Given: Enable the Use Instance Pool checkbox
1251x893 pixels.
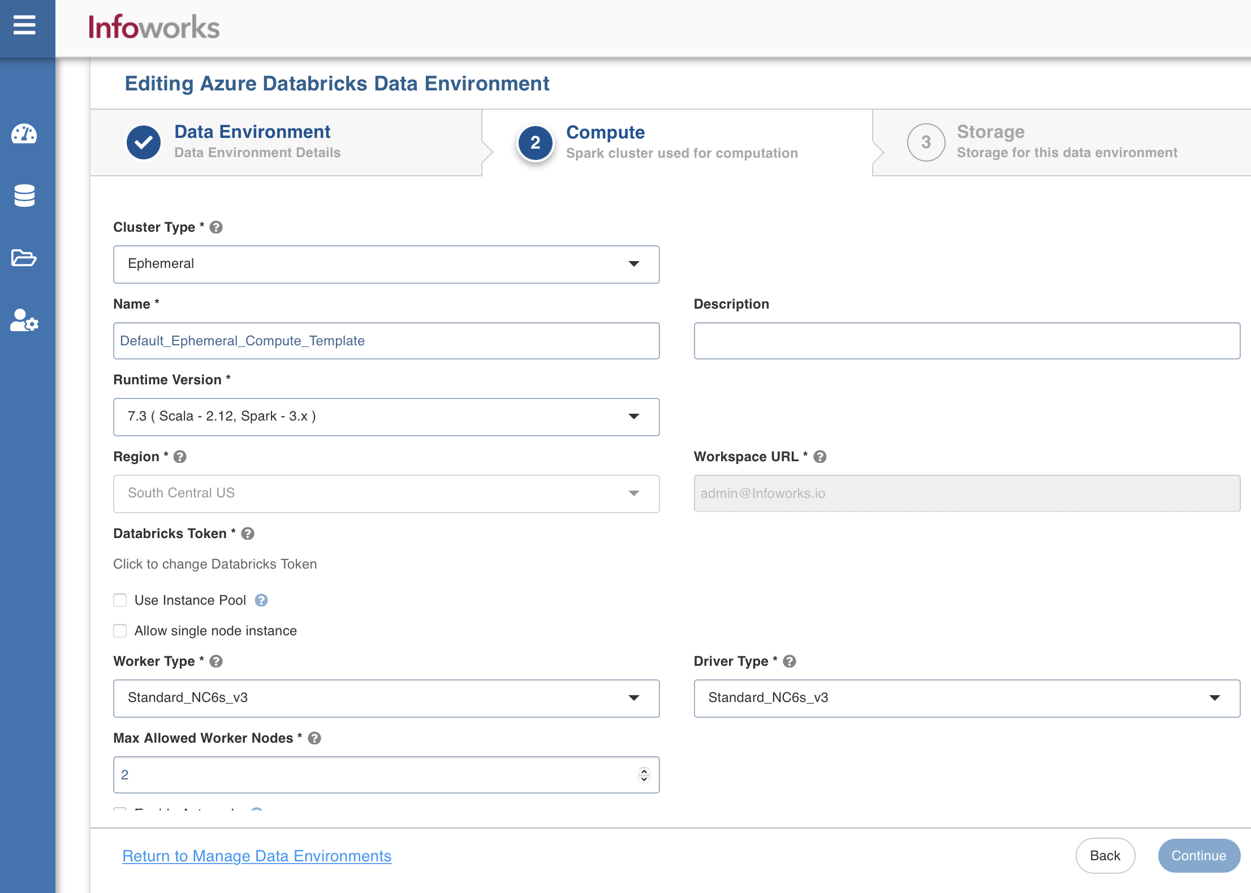Looking at the screenshot, I should [120, 600].
